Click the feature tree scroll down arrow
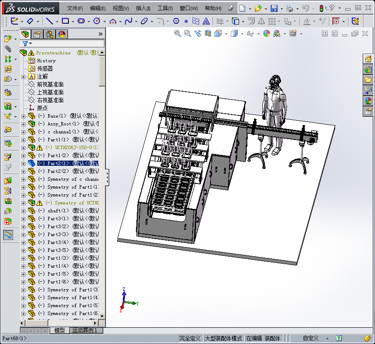Screen dimensions: 375x344 pos(102,316)
